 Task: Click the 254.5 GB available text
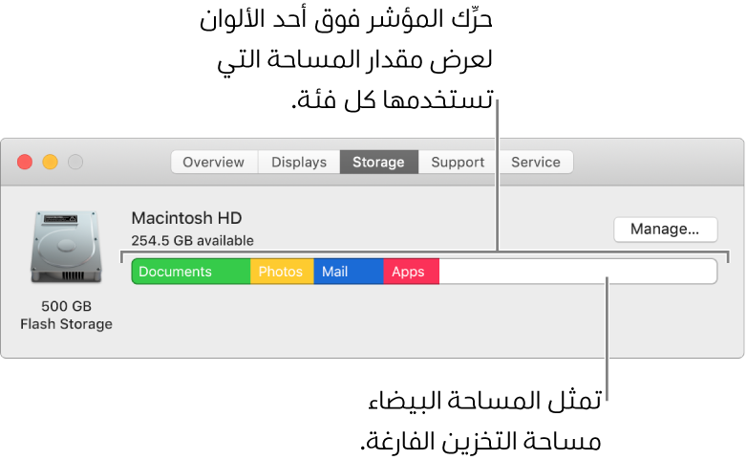pyautogui.click(x=192, y=240)
